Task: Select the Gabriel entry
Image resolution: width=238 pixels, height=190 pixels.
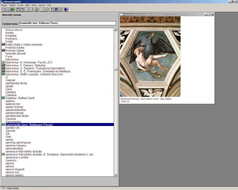Action: (10, 80)
